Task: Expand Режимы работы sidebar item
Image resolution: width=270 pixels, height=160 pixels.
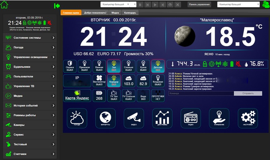Action: [30, 115]
